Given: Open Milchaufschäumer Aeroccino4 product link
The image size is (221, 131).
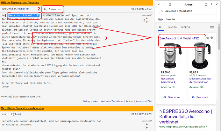Looking at the screenshot, I should pyautogui.click(x=200, y=80).
